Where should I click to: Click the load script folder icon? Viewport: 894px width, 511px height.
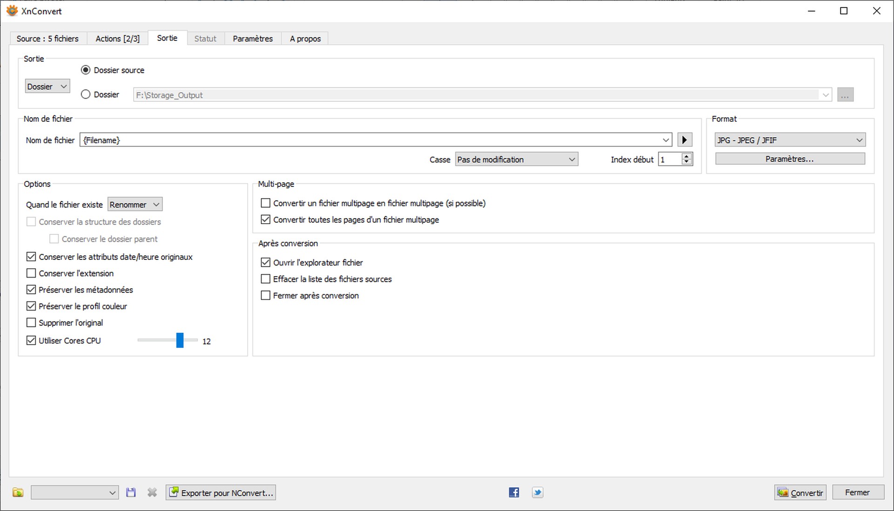[18, 492]
